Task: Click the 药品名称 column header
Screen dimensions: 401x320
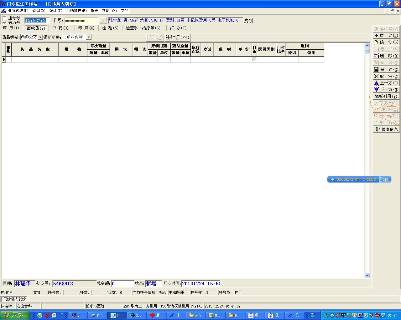Action: click(x=35, y=49)
